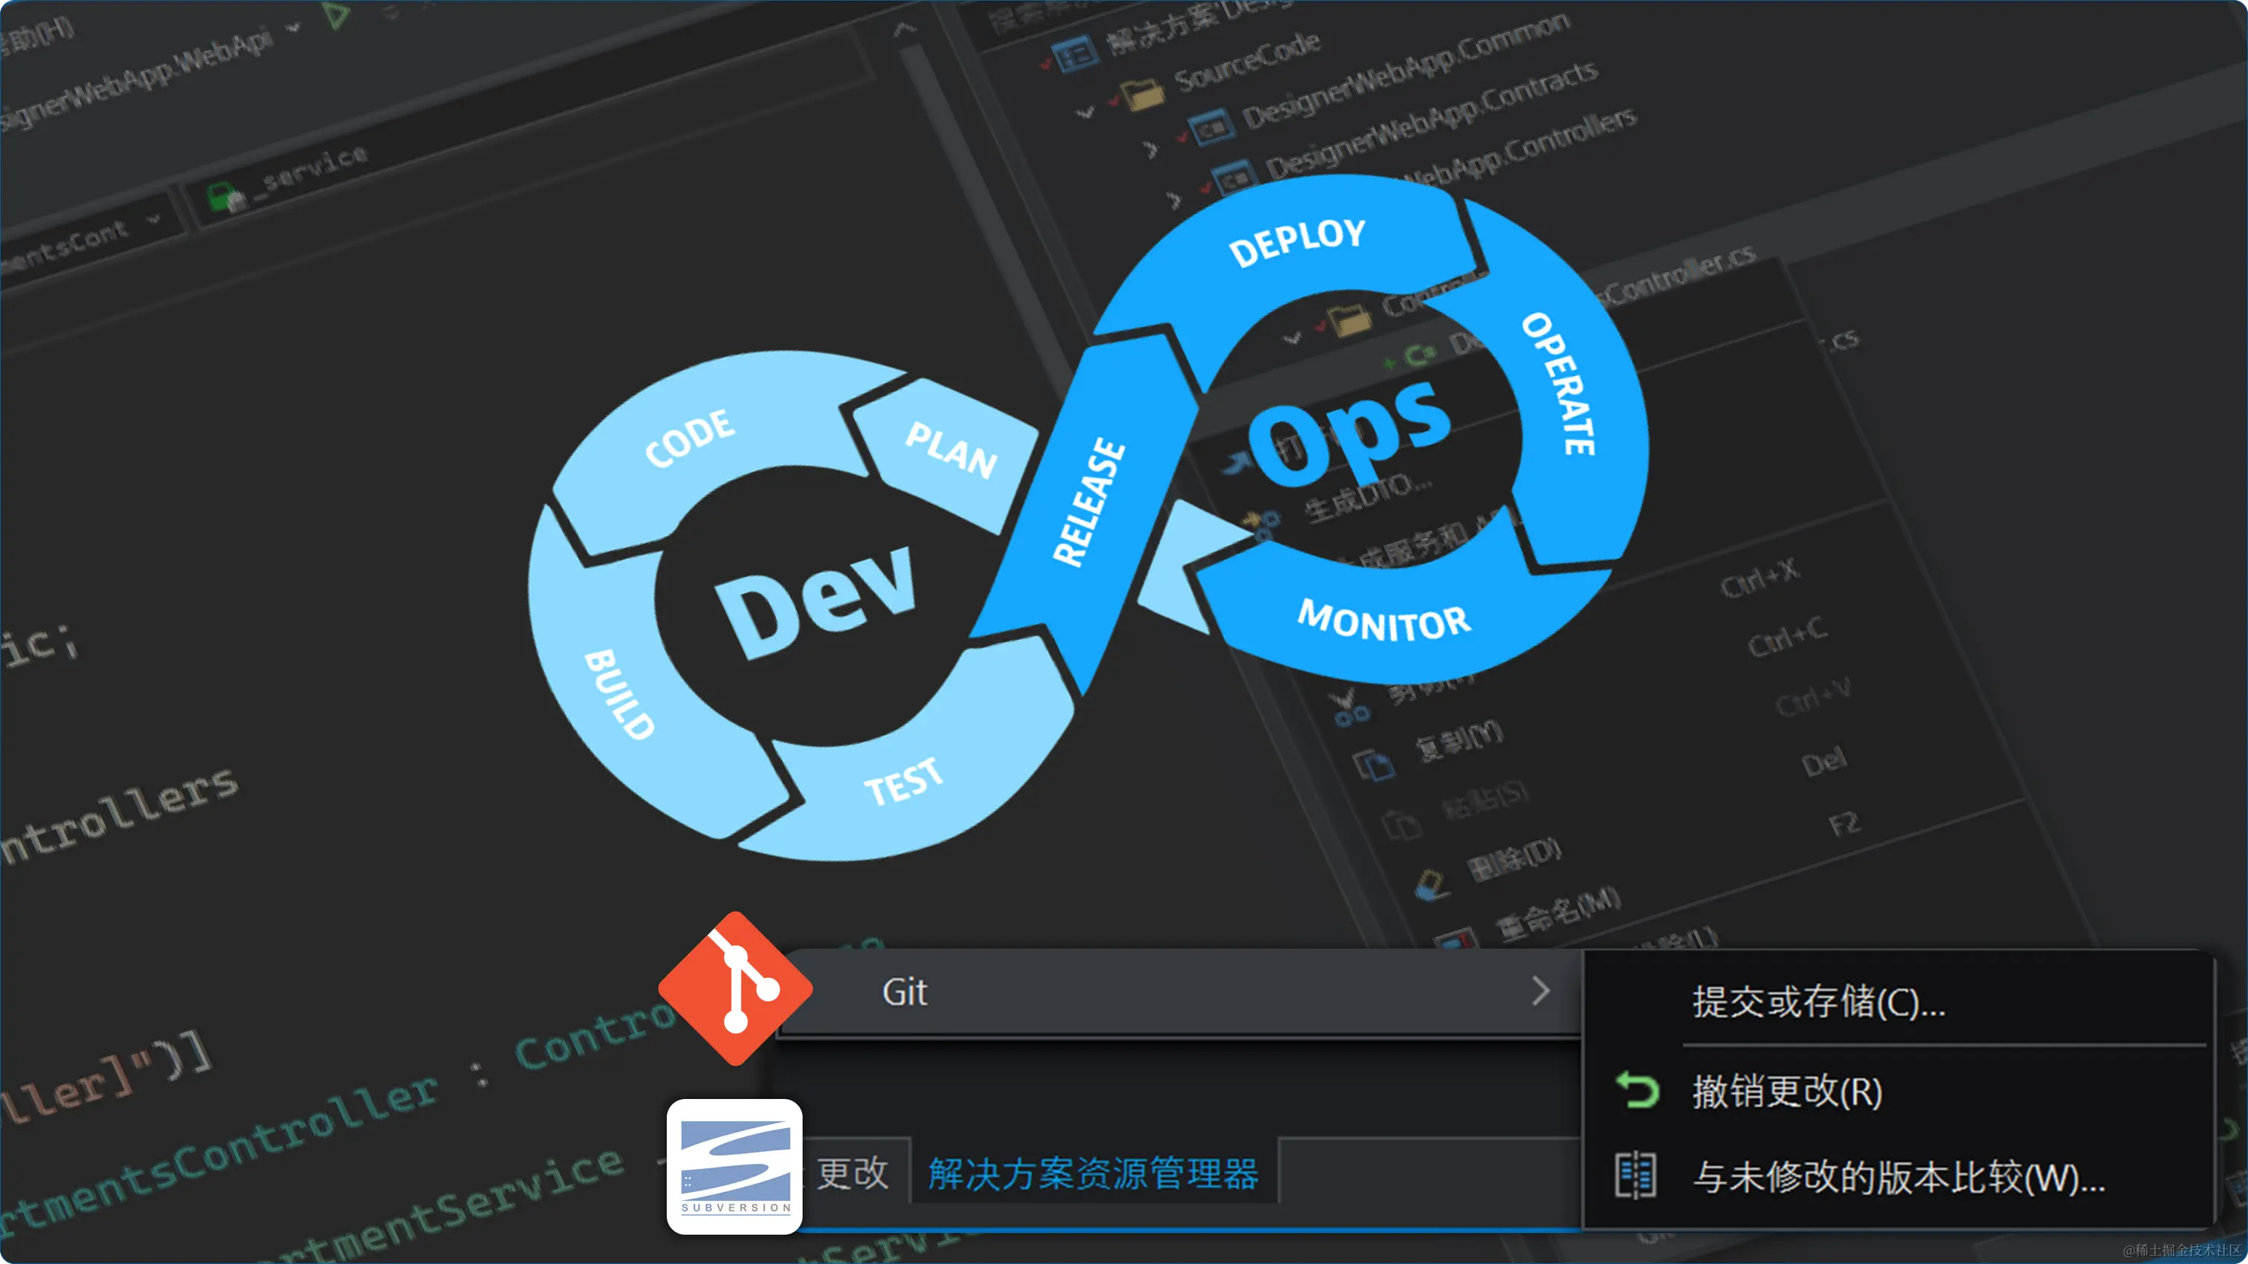Click the copy icon next to 复制(Y)
Screen dimensions: 2248x1264
point(1373,765)
